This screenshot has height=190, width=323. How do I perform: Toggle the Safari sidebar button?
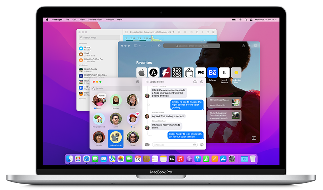[136, 46]
